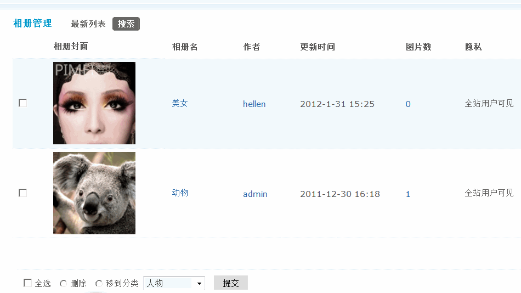Open the 美女 album cover thumbnail

pos(94,103)
